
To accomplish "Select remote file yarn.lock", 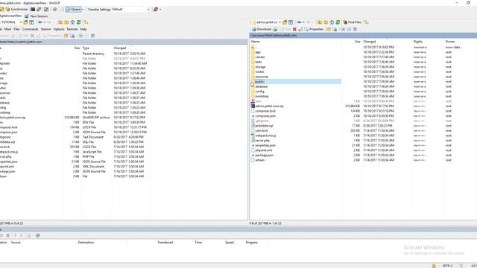I will [x=262, y=131].
